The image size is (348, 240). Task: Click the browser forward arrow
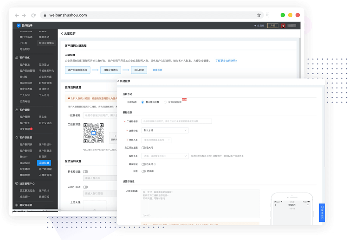24,15
